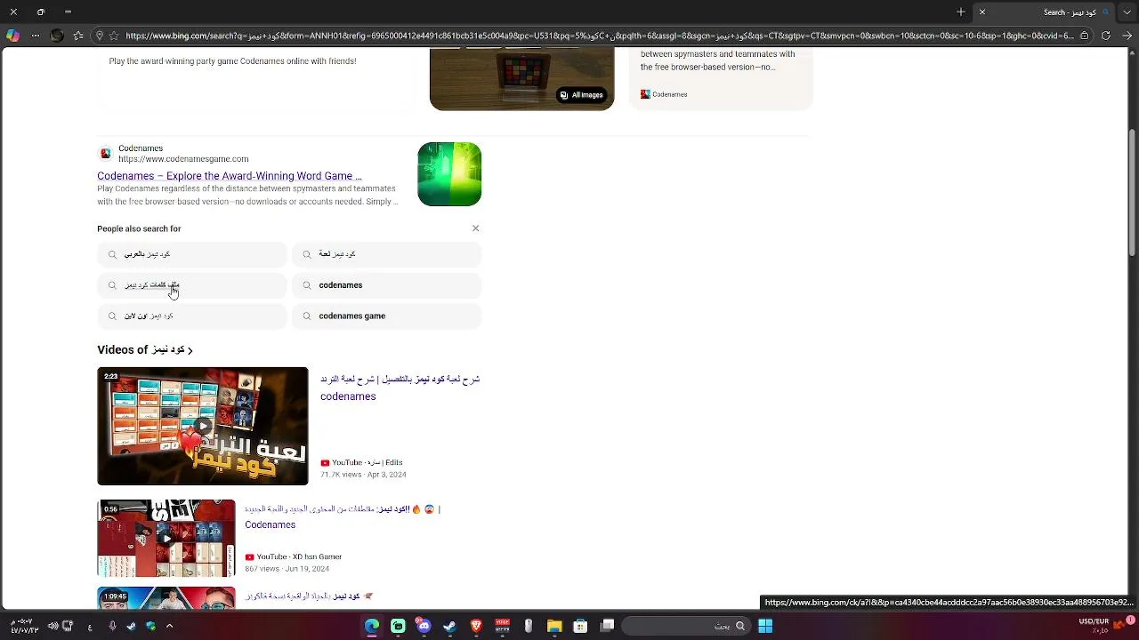This screenshot has width=1139, height=640.
Task: Open File Explorer folder icon
Action: [554, 627]
